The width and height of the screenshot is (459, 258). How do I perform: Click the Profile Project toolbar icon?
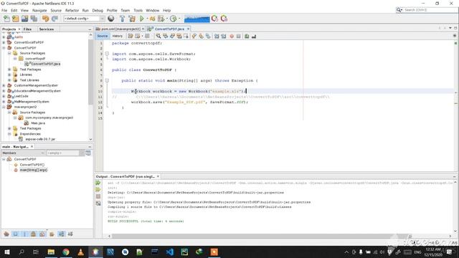(x=174, y=19)
